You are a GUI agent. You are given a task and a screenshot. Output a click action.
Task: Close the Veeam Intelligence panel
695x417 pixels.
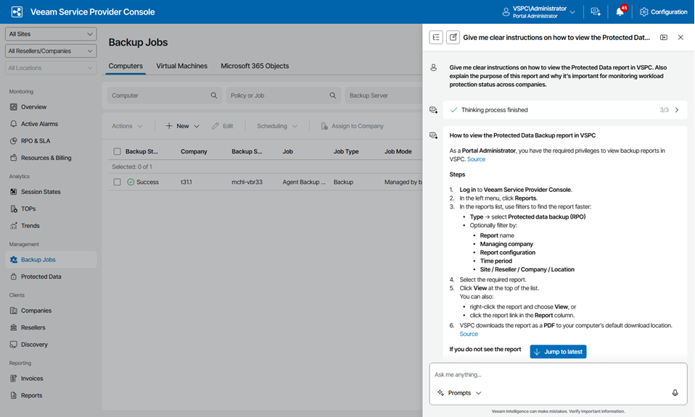click(680, 38)
